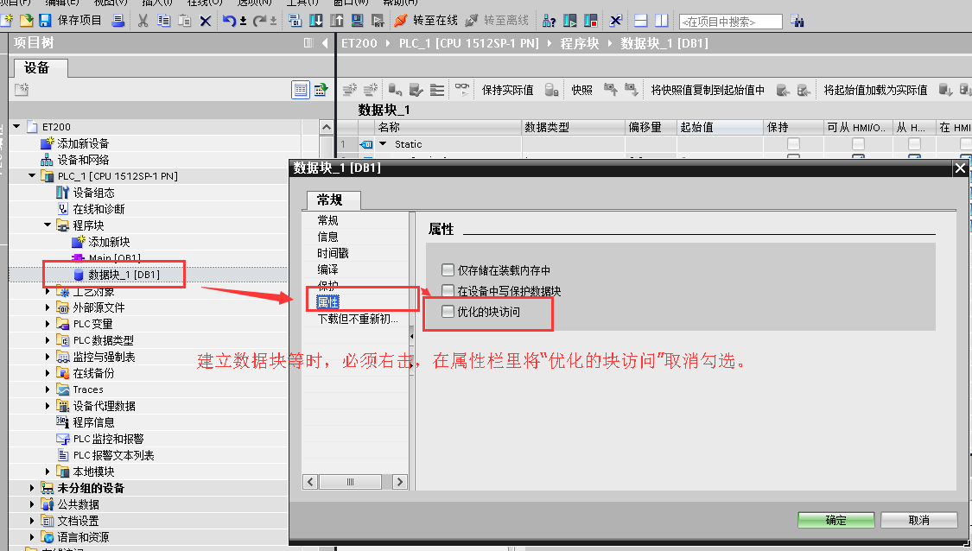Image resolution: width=972 pixels, height=551 pixels.
Task: Enable 仅存储在装载内存中
Action: coord(447,269)
